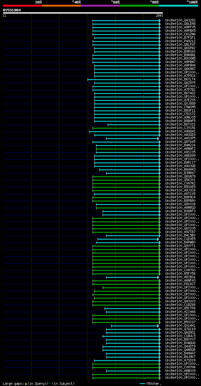Select the UniRef100_B6T0Z1 label
The width and height of the screenshot is (201, 386).
[x=180, y=124]
